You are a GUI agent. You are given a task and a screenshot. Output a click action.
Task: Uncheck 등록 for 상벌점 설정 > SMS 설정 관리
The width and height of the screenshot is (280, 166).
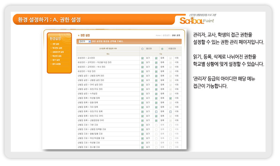pos(156,85)
